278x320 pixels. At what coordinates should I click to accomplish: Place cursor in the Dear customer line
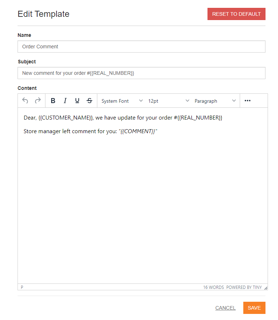coord(123,118)
